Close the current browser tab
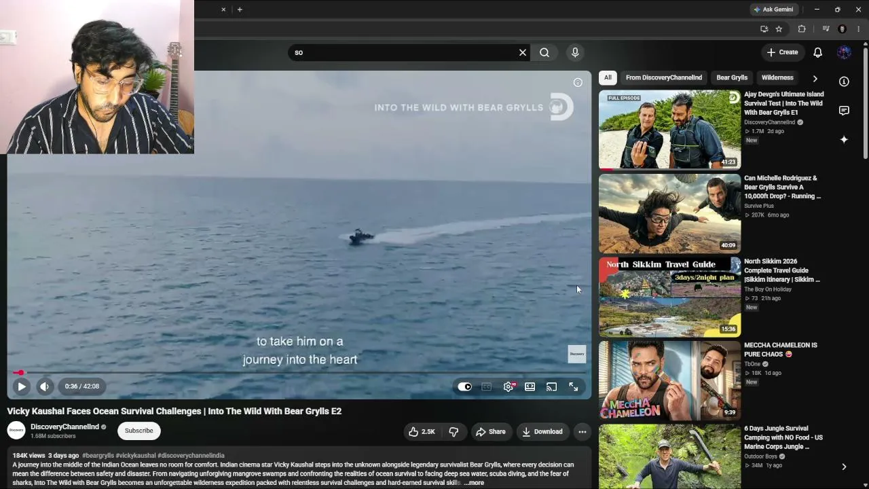The image size is (869, 489). (x=223, y=10)
